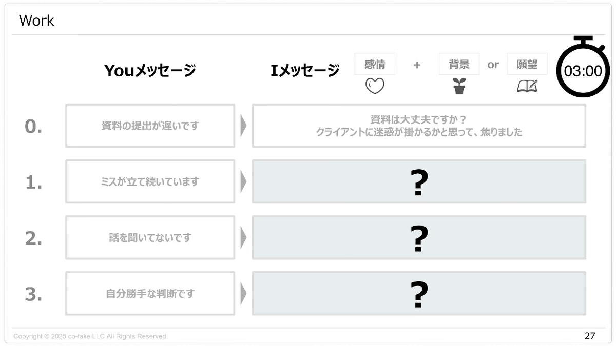Viewport: 616px width, 346px height.
Task: Click the arrow next to 話を聞いてないです
Action: 243,238
